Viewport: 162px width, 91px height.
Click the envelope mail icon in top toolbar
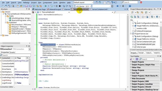point(105,3)
